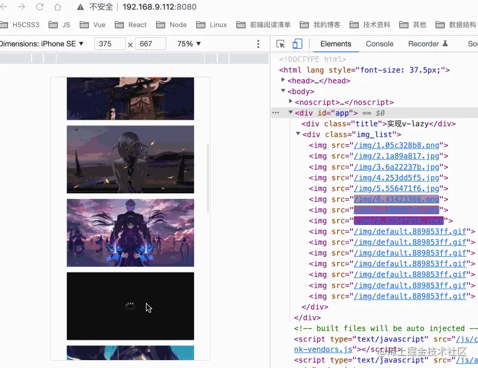
Task: Click the nk-vendors.js script link
Action: (x=323, y=349)
